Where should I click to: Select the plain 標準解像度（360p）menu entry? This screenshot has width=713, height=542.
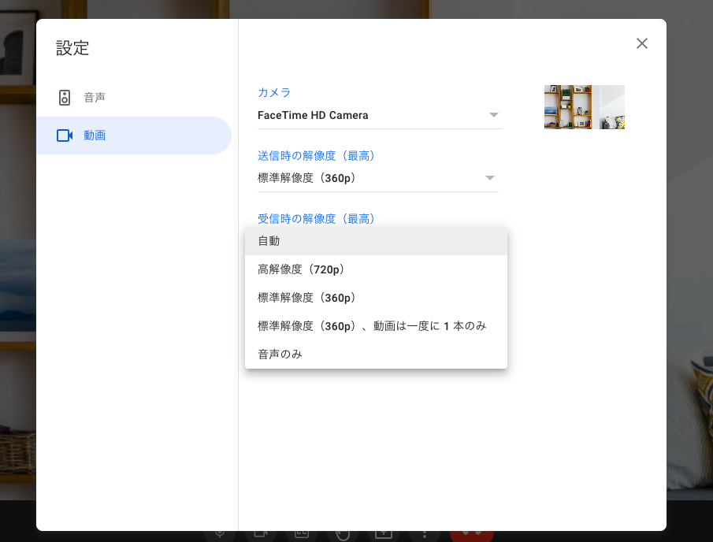[376, 297]
